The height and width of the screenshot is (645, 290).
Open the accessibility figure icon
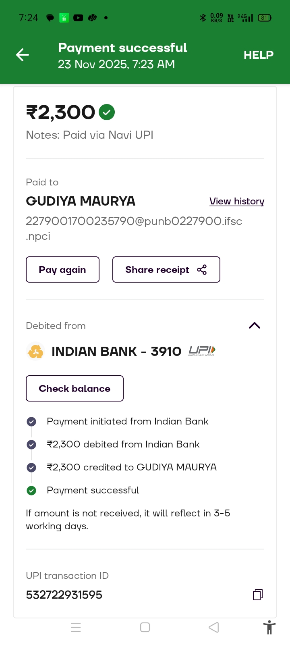click(269, 628)
